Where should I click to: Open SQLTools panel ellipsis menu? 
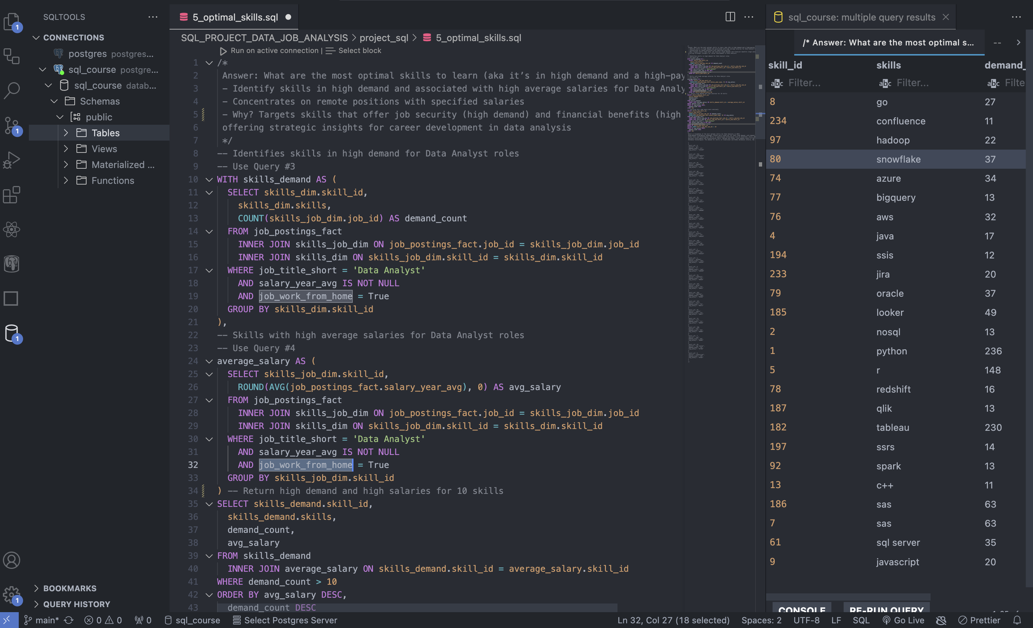click(x=153, y=17)
